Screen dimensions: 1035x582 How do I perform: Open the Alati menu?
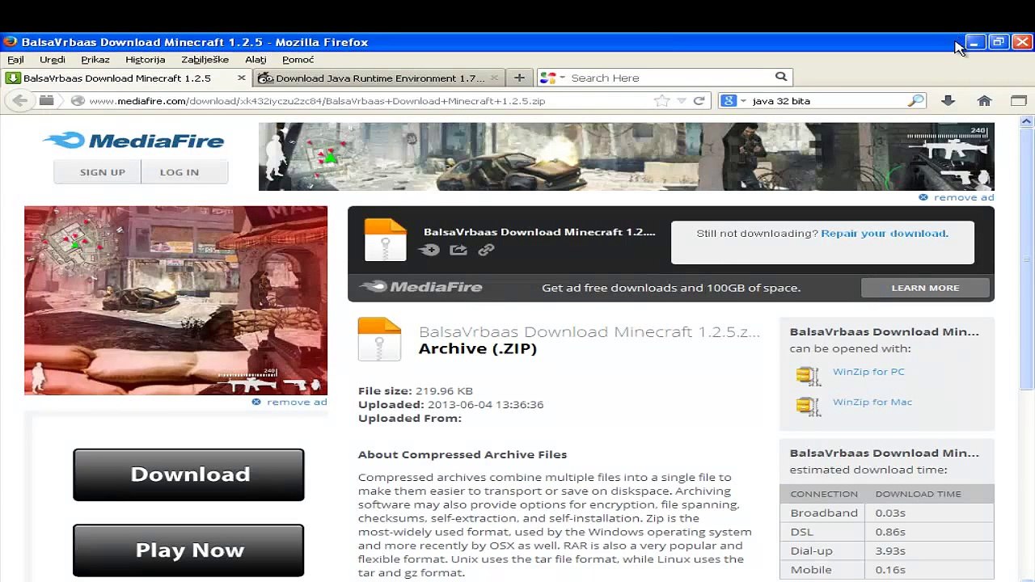pos(256,59)
